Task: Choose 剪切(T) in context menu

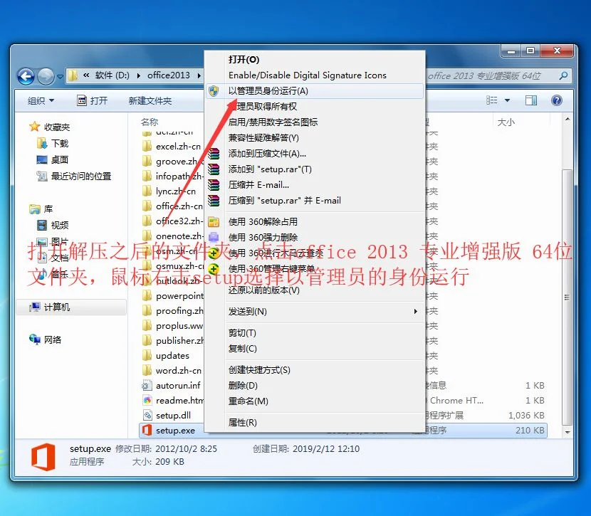Action: pyautogui.click(x=315, y=333)
